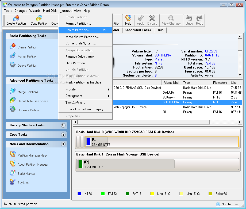Choose Convert File System... entry
The image size is (246, 209).
(x=86, y=43)
